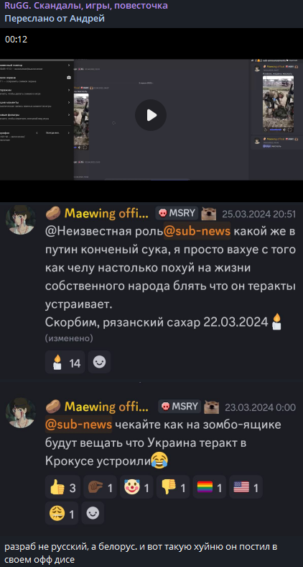303x567 pixels.
Task: Click the MSRY tag on the 25.03.2024 message
Action: [x=177, y=213]
